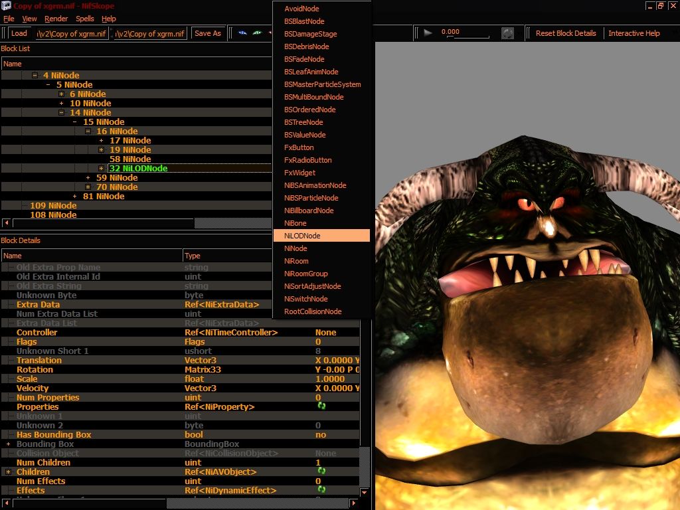Toggle the loop animation icon beside time slider
The image size is (680, 510).
[507, 33]
